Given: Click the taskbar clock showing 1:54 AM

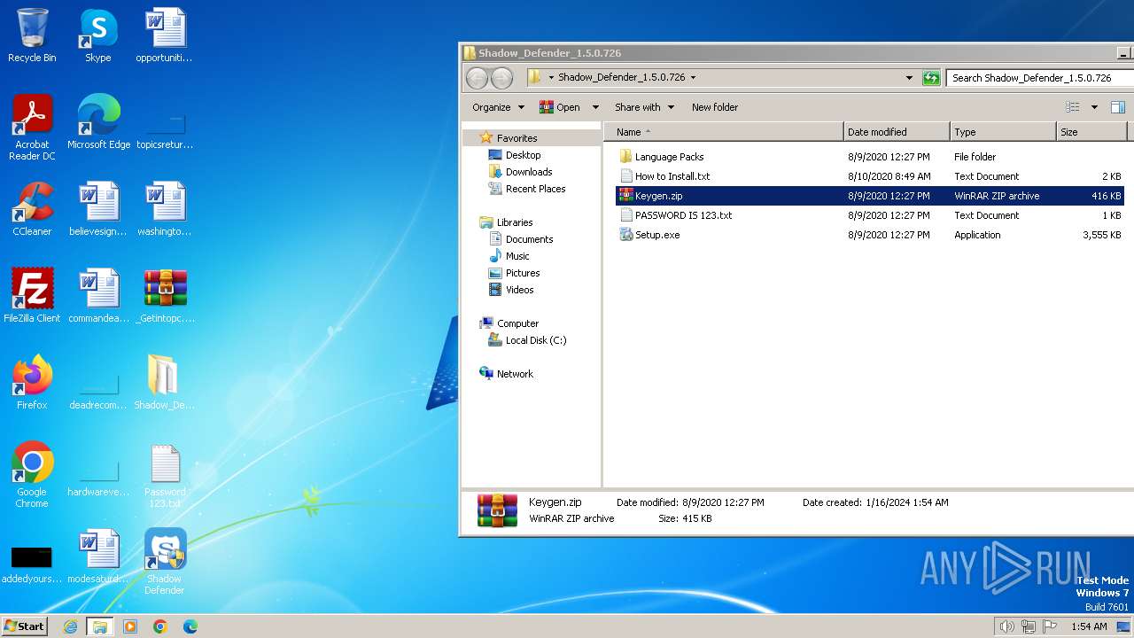Looking at the screenshot, I should [1089, 626].
